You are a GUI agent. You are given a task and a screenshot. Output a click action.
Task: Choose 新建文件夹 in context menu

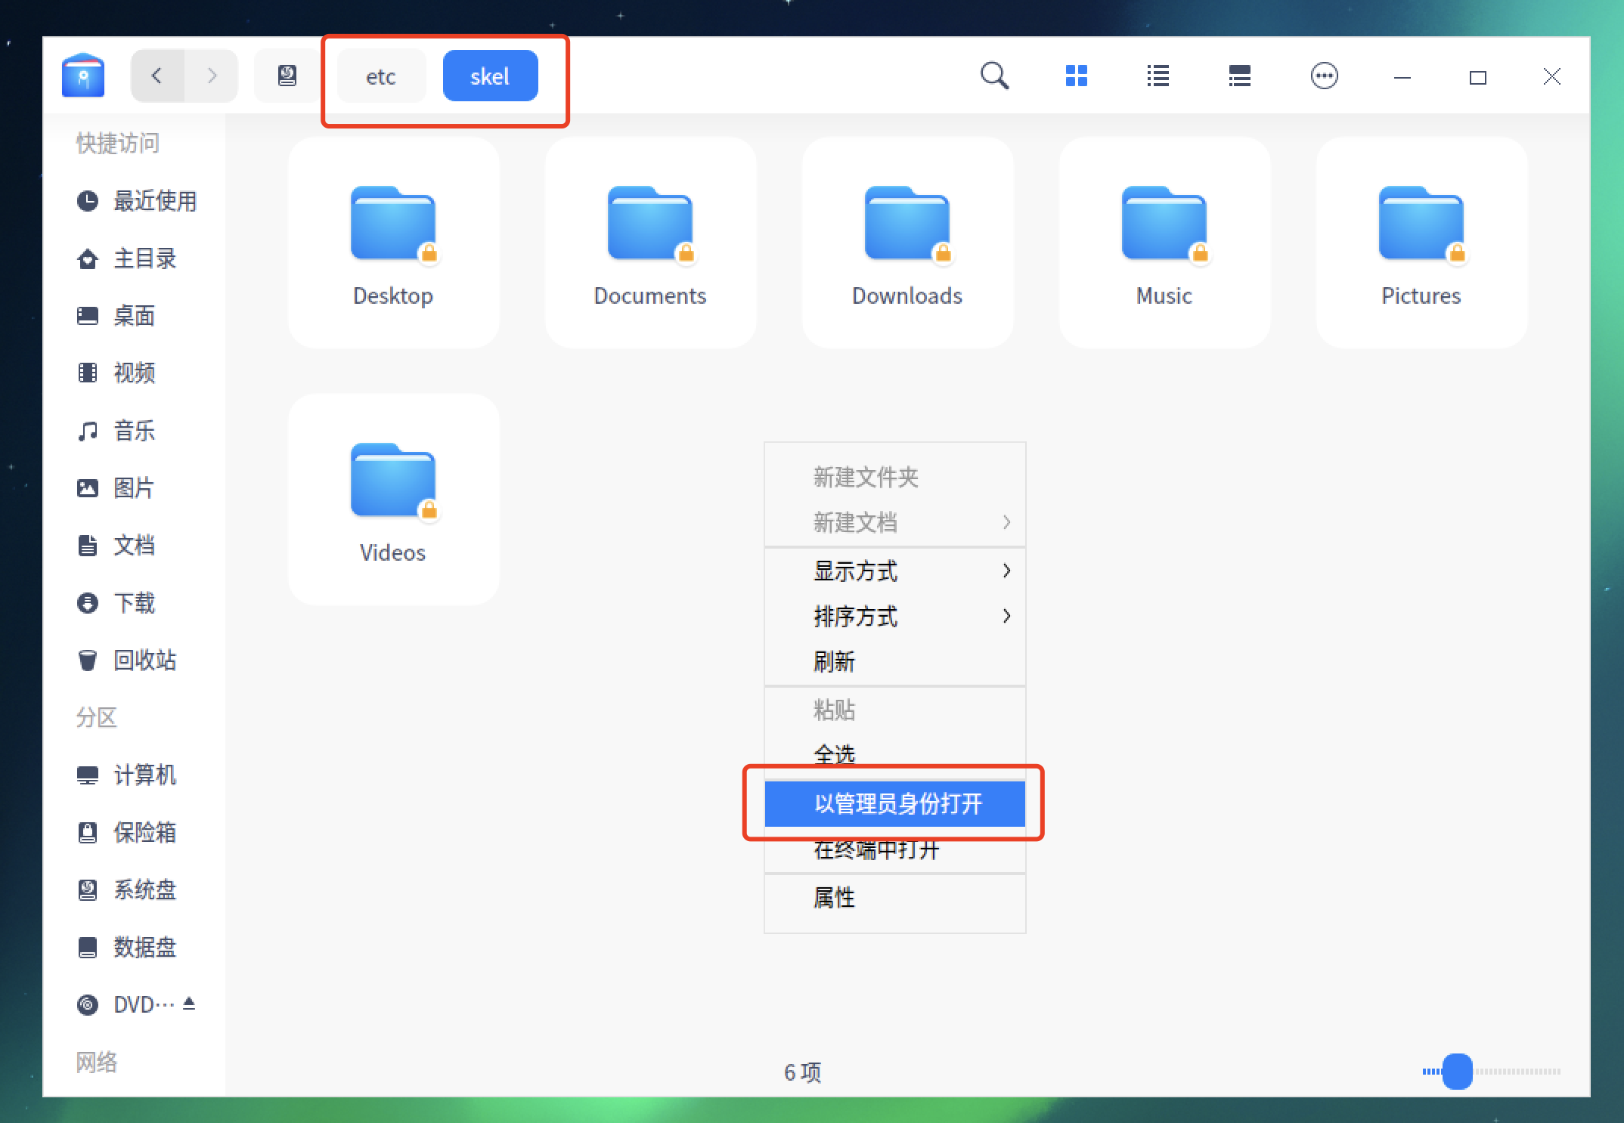coord(895,477)
